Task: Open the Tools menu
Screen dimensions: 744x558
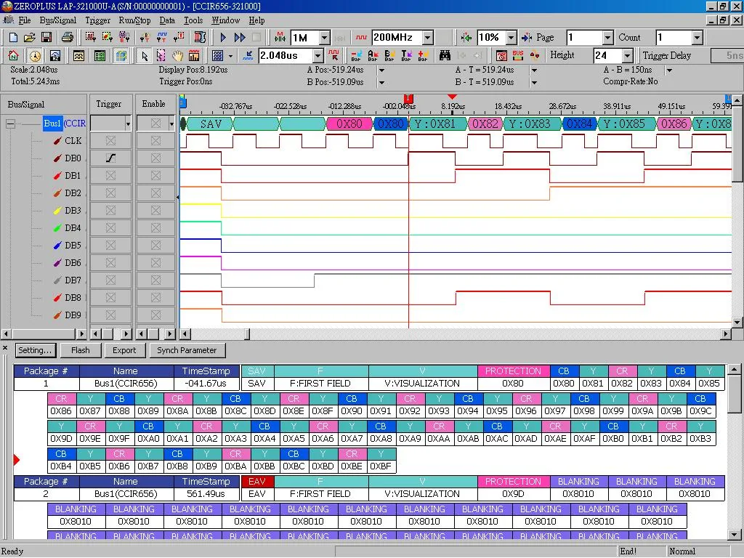Action: pos(193,20)
